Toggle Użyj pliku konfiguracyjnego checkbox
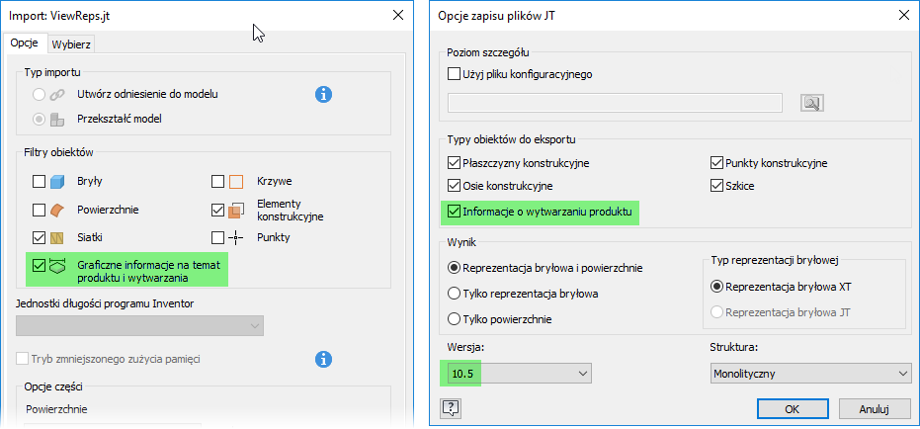This screenshot has width=920, height=429. (x=455, y=74)
